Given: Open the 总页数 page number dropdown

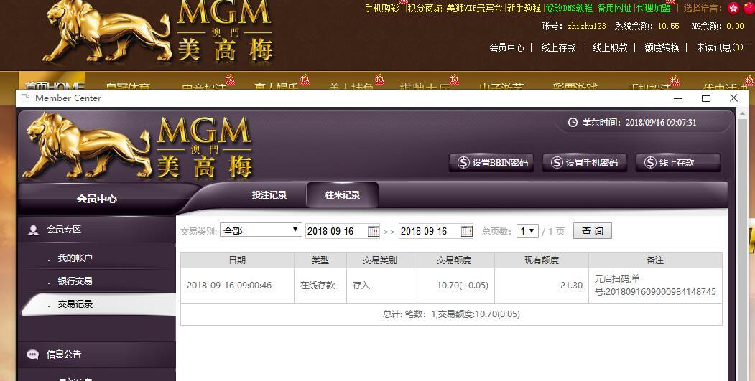Looking at the screenshot, I should click(x=527, y=231).
